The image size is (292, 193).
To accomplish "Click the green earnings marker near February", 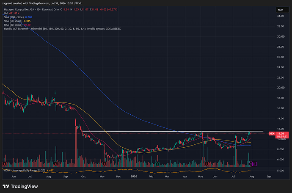I will click(x=157, y=164).
